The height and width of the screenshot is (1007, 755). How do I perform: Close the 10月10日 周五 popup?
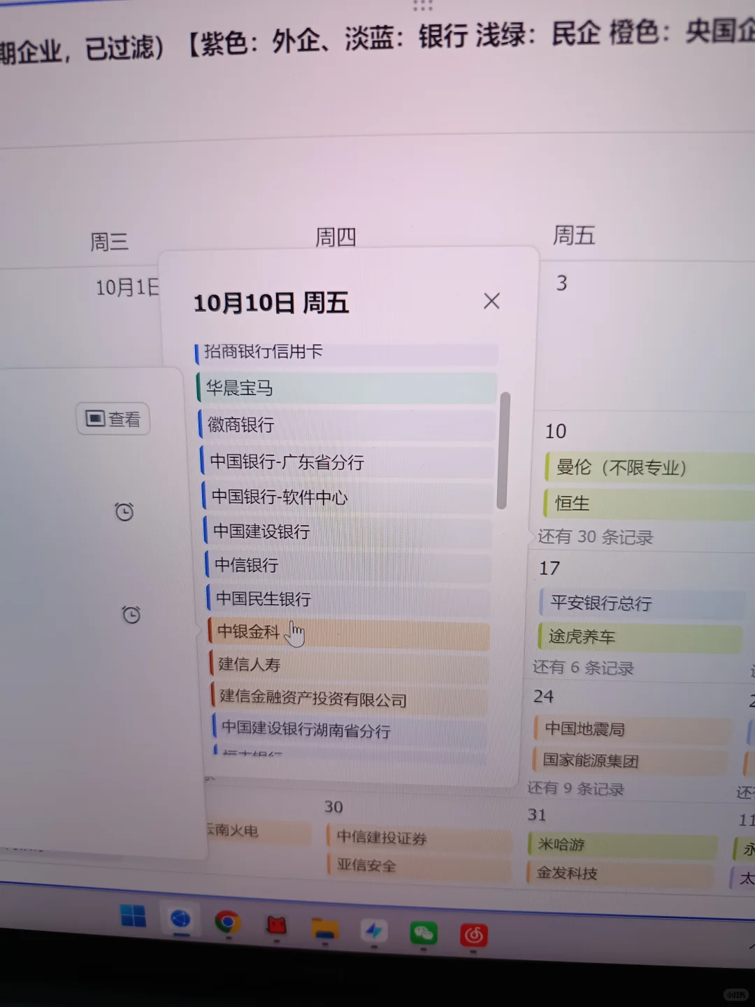point(491,301)
